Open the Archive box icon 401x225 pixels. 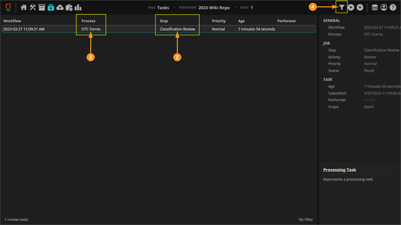[x=42, y=7]
